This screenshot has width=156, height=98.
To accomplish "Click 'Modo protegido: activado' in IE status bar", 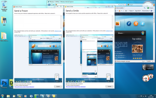I will click(123, 61).
